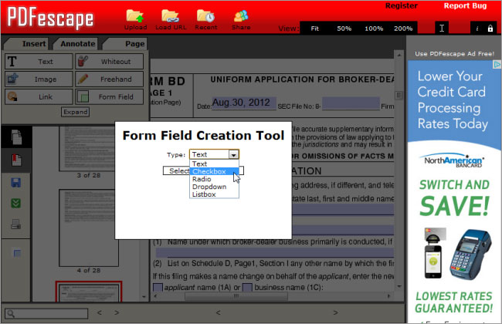Open the Recent documents icon
Image resolution: width=502 pixels, height=324 pixels.
tap(205, 16)
